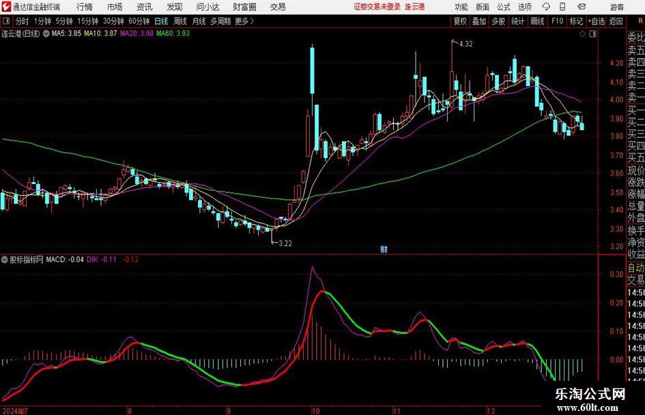The height and width of the screenshot is (415, 645).
Task: Click the 2024年7 date label
Action: pos(15,411)
